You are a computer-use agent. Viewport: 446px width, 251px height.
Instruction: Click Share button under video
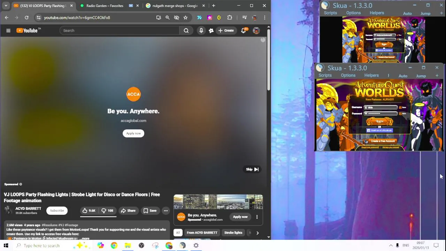(x=128, y=211)
